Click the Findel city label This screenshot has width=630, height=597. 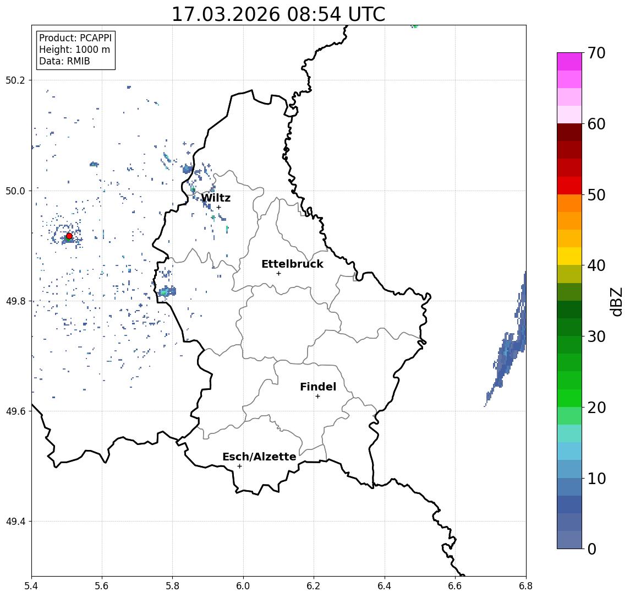click(x=318, y=387)
